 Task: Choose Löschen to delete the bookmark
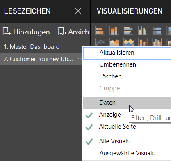click(x=127, y=76)
